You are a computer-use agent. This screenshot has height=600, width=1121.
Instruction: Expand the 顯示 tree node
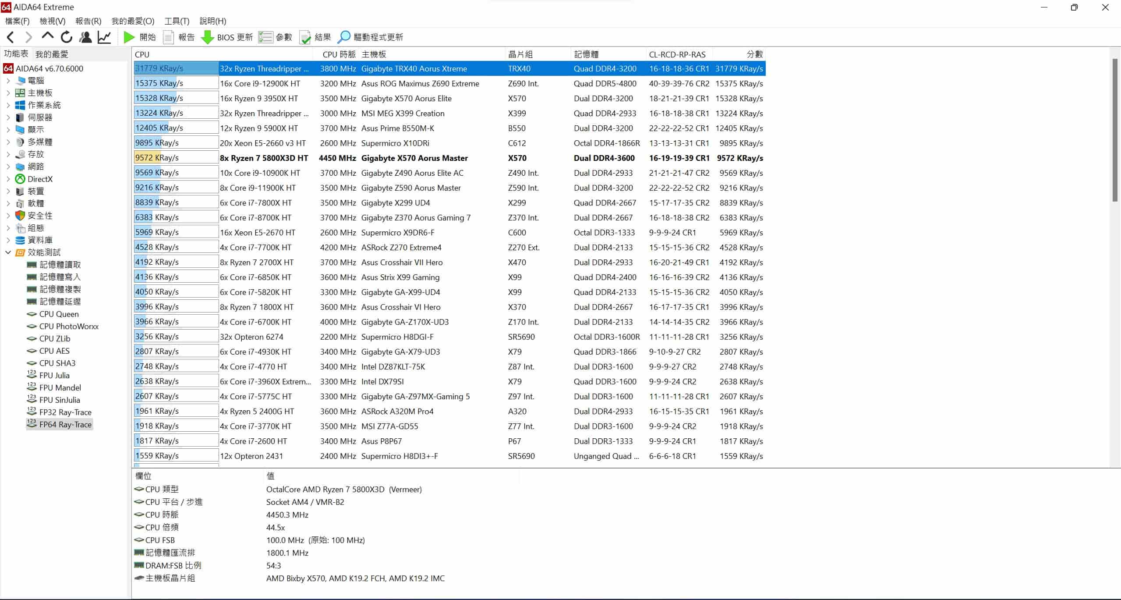[8, 130]
